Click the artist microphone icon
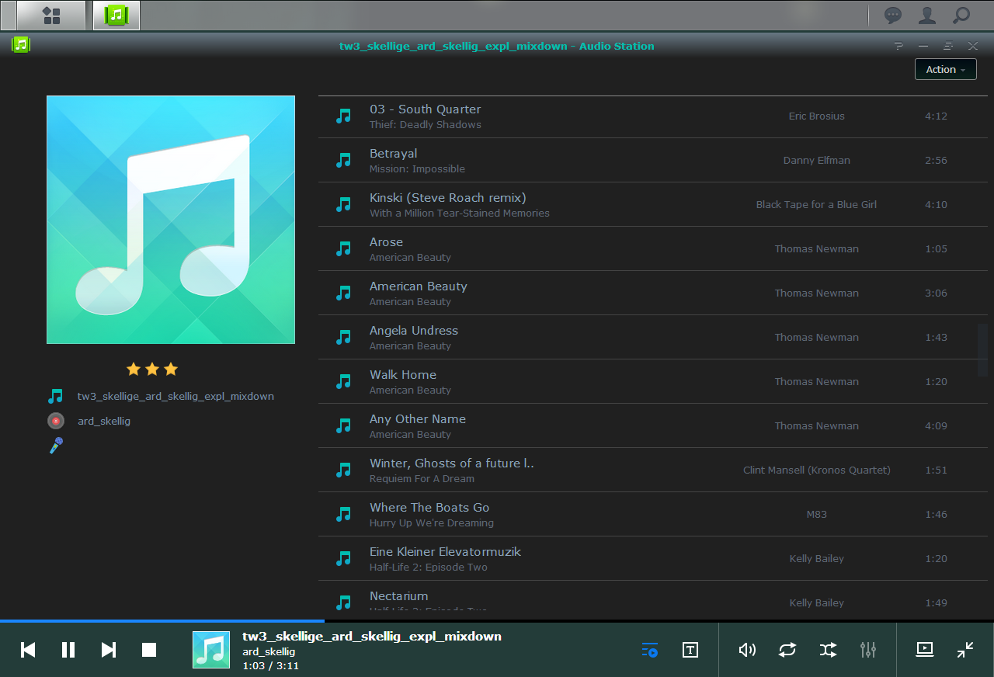This screenshot has width=994, height=677. (55, 446)
